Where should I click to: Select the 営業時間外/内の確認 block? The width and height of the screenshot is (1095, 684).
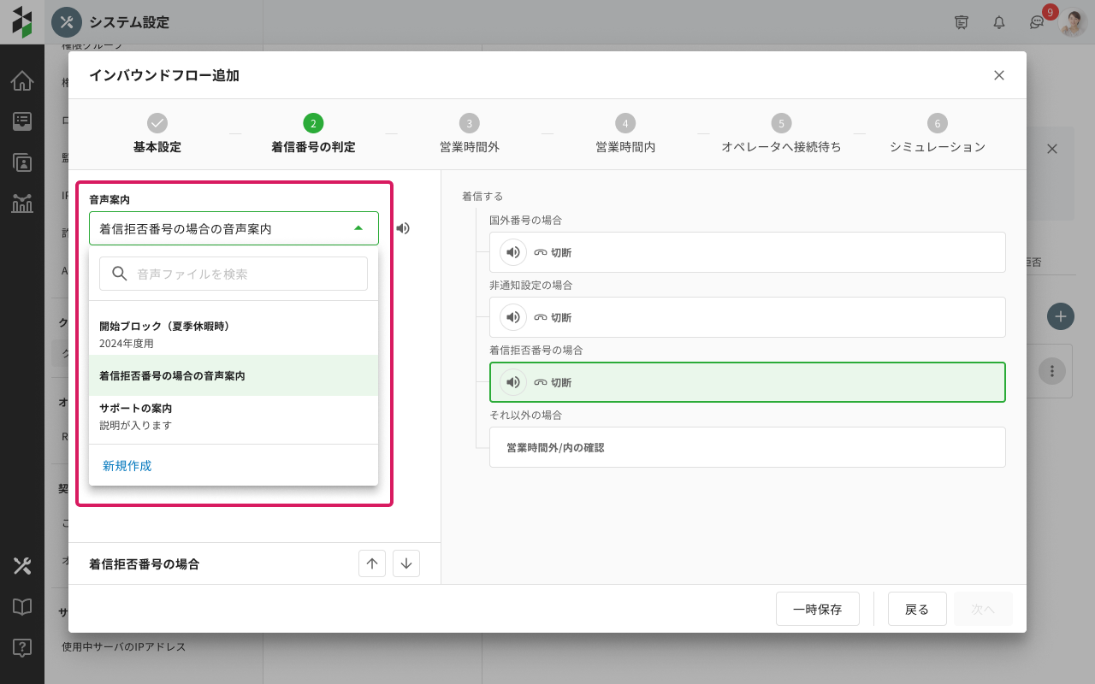[x=748, y=447]
